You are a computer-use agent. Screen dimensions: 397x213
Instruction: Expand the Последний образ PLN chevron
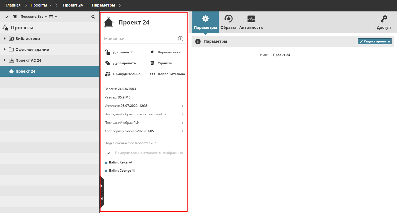pos(183,123)
